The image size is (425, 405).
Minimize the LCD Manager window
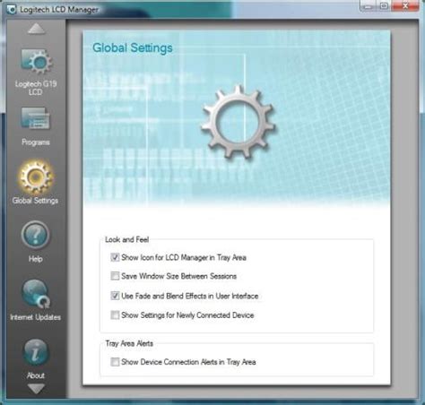369,6
